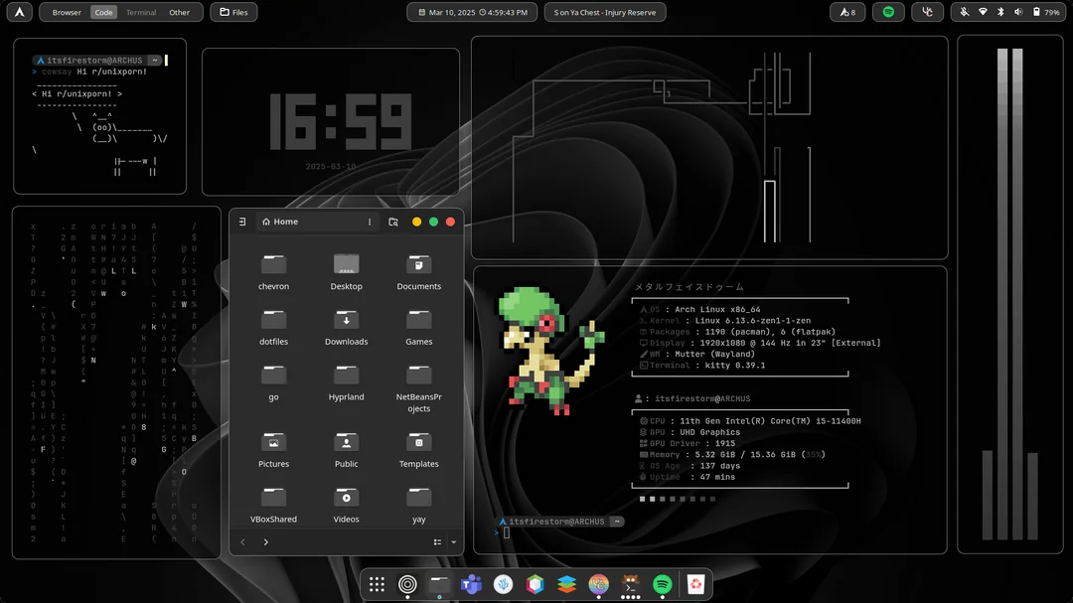The height and width of the screenshot is (603, 1073).
Task: Launch Microsoft Teams from dock
Action: click(472, 584)
